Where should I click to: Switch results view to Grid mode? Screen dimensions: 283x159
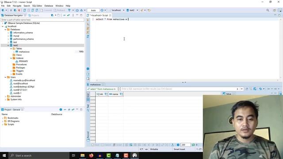click(x=88, y=97)
